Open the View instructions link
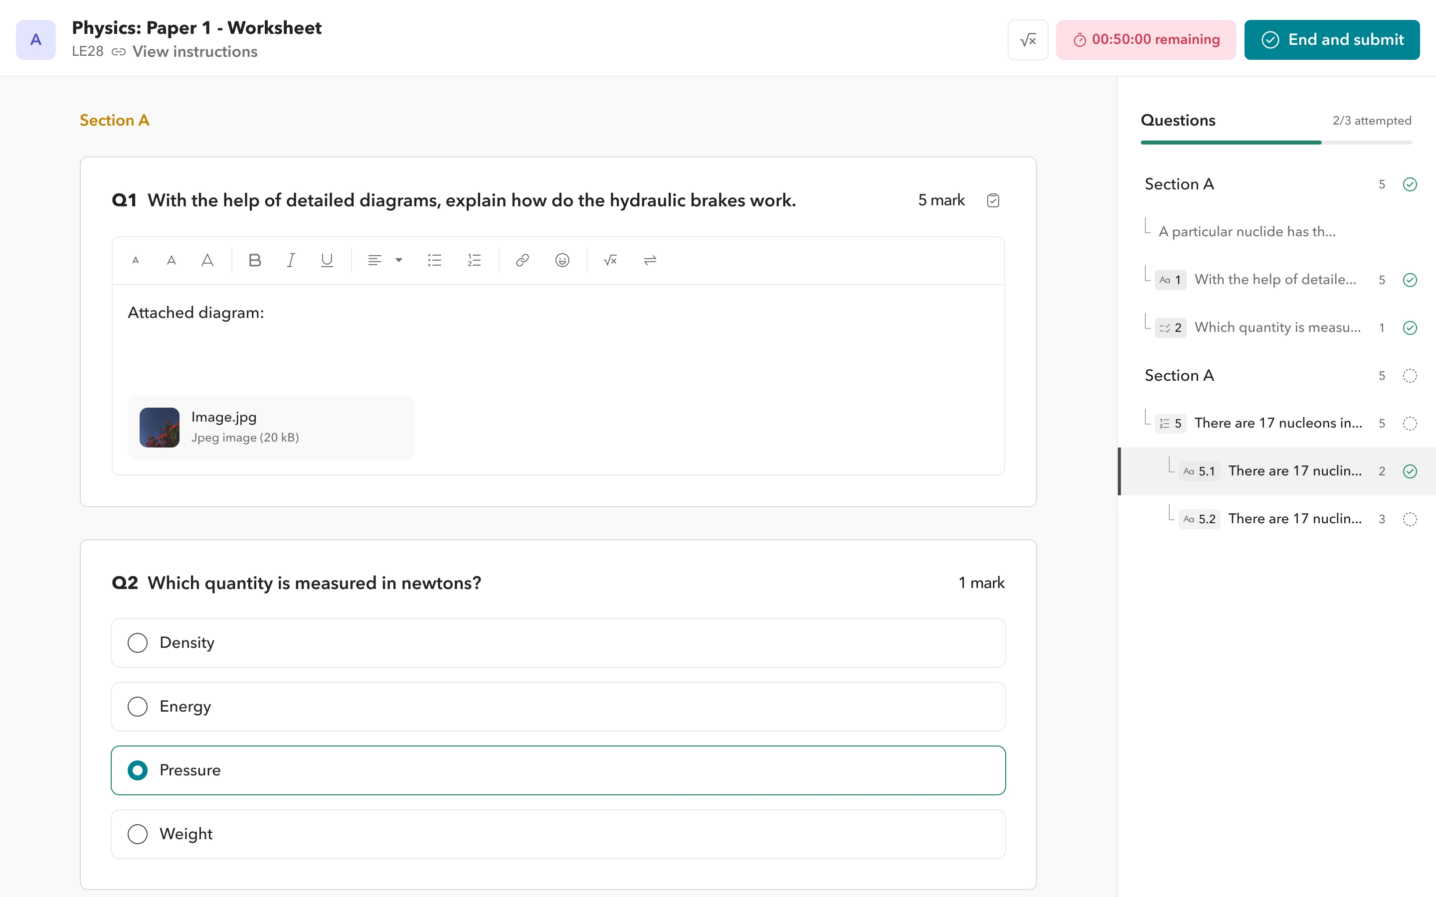Image resolution: width=1436 pixels, height=897 pixels. (194, 52)
